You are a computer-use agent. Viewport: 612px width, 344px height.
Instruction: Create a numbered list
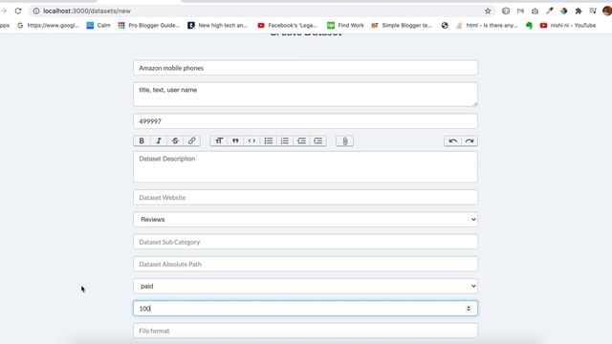(285, 140)
